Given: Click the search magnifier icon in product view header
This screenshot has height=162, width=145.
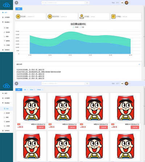Looking at the screenshot, I should pyautogui.click(x=87, y=84).
